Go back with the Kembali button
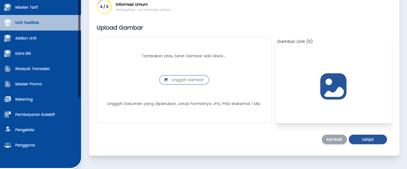This screenshot has height=169, width=407. 334,139
